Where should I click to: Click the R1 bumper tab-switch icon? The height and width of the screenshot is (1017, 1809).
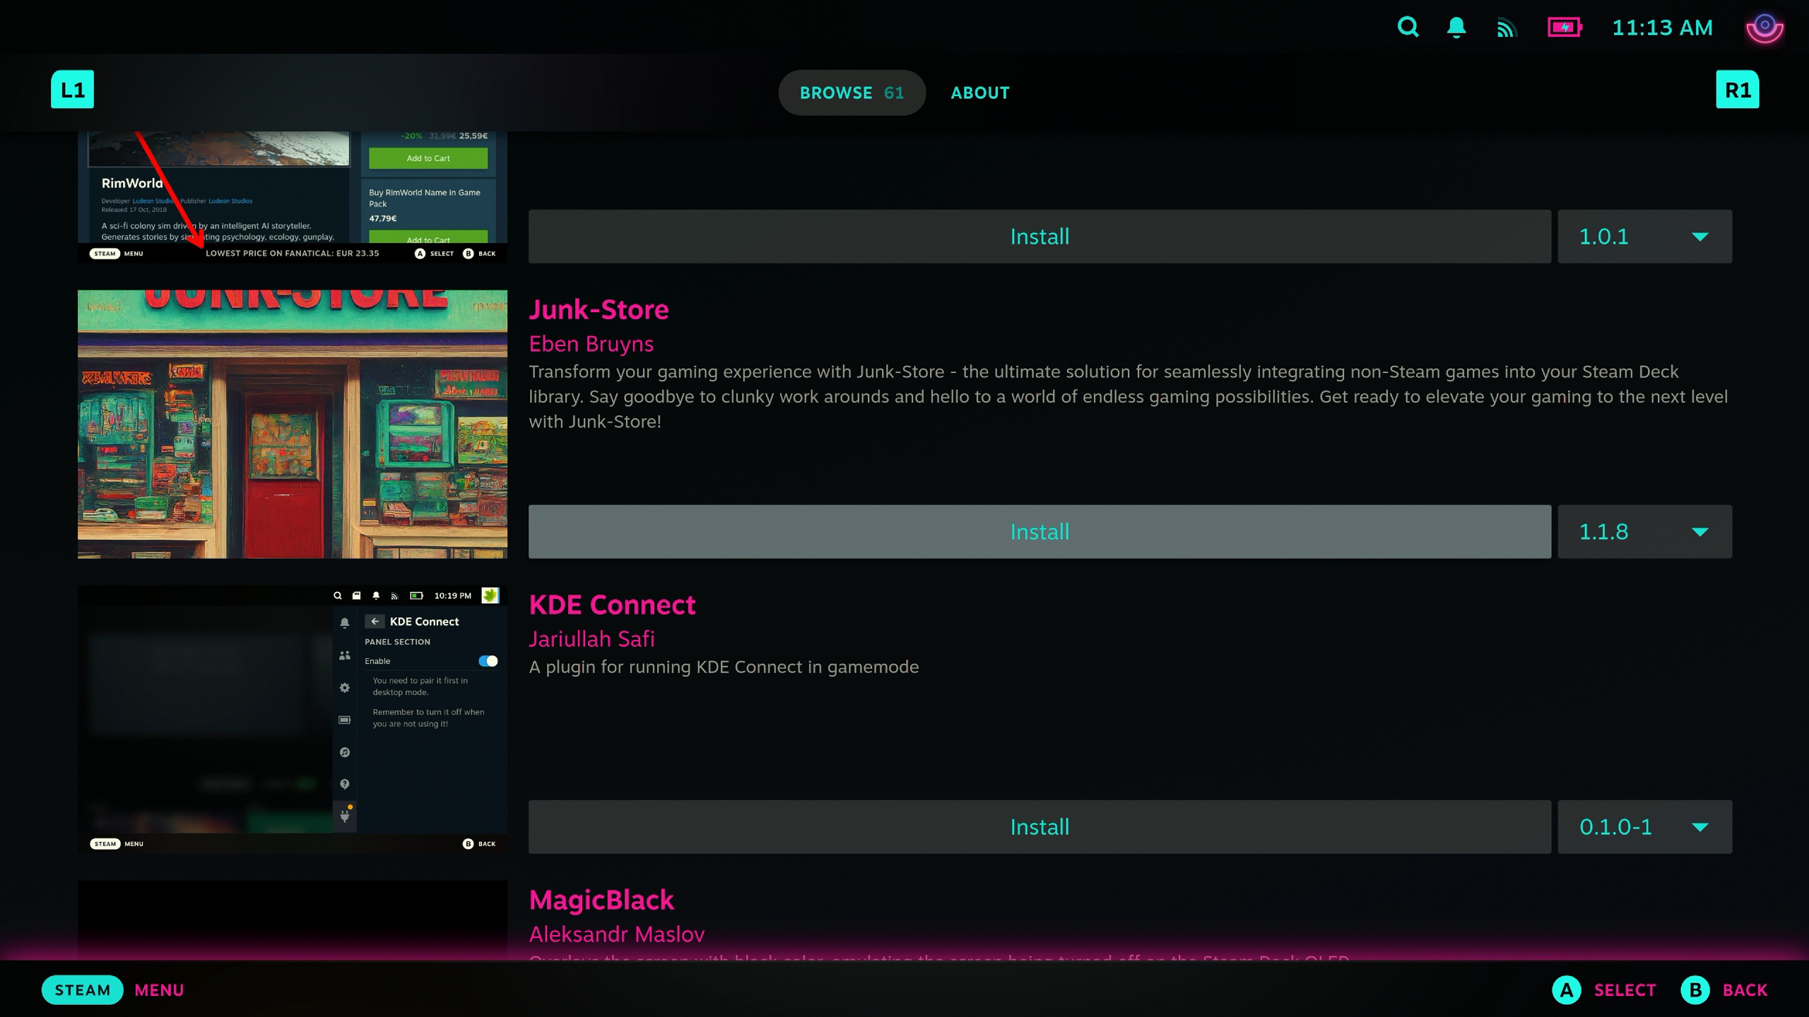[x=1738, y=90]
